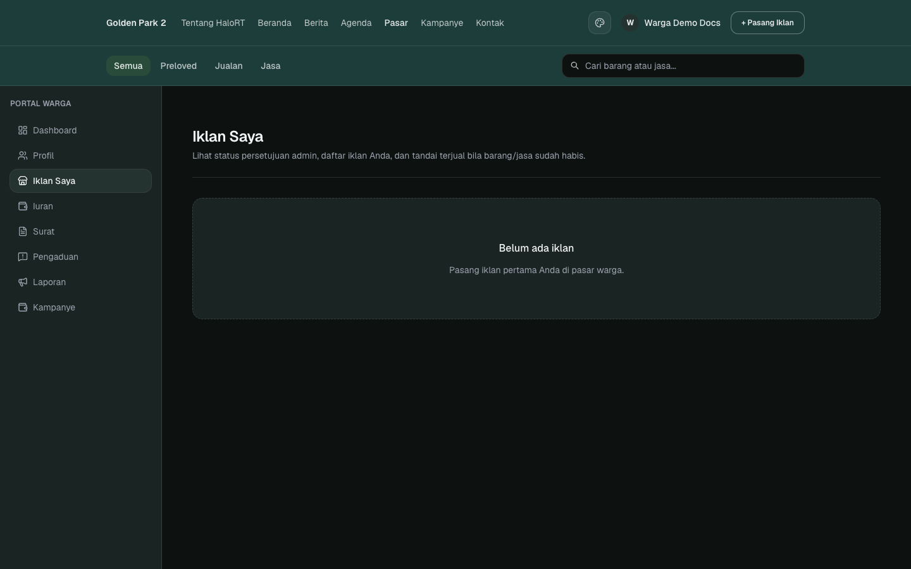Image resolution: width=911 pixels, height=569 pixels.
Task: Select the Semua category tab
Action: 128,66
